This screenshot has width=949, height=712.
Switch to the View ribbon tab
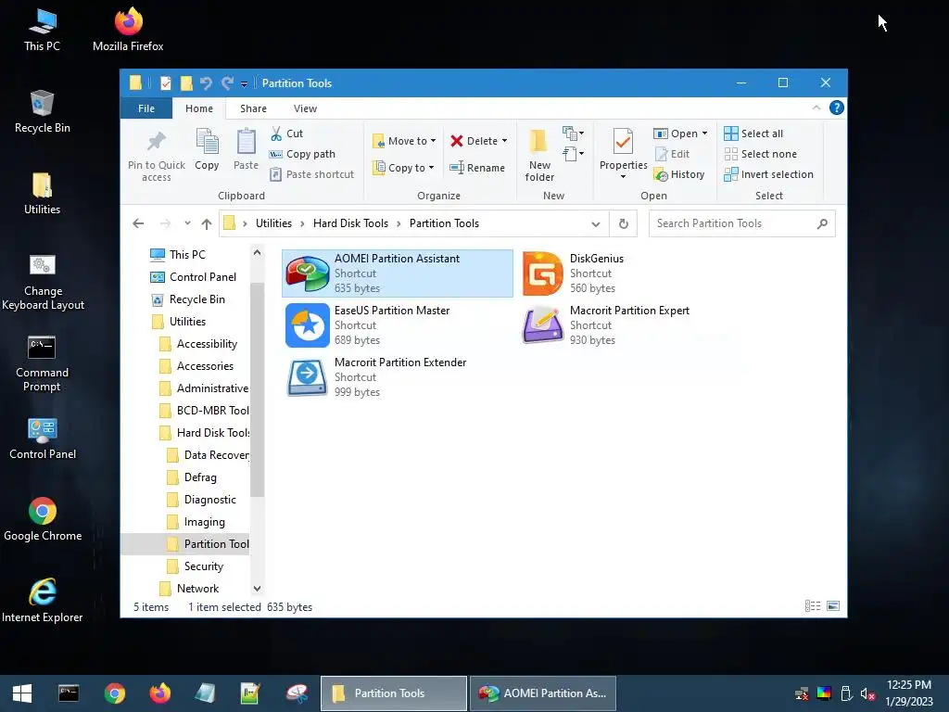pyautogui.click(x=305, y=108)
